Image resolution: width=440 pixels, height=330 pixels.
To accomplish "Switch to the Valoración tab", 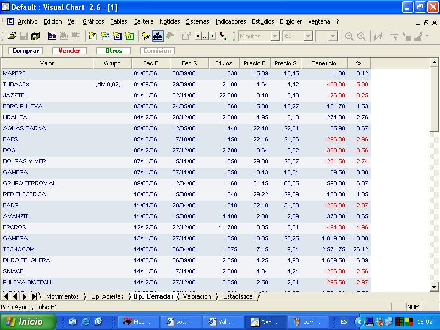I will [197, 296].
